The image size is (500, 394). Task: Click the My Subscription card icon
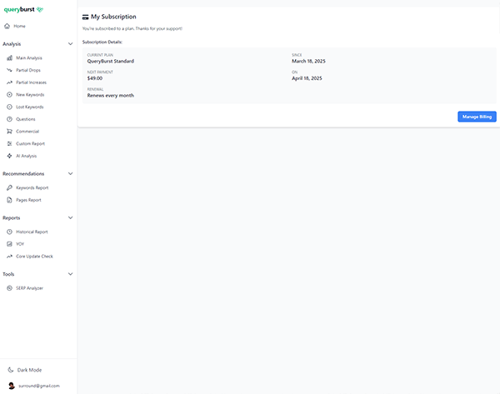coord(86,17)
